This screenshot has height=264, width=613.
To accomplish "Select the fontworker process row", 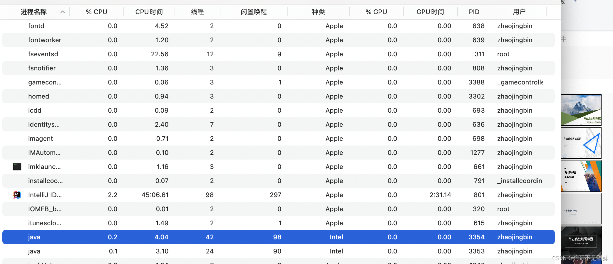I will point(279,40).
